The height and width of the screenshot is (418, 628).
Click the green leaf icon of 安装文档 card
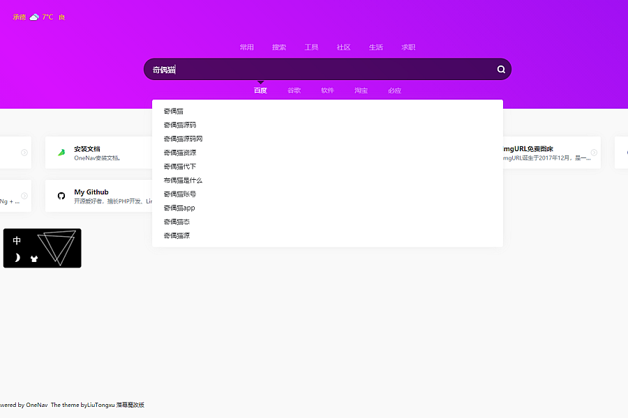point(61,153)
